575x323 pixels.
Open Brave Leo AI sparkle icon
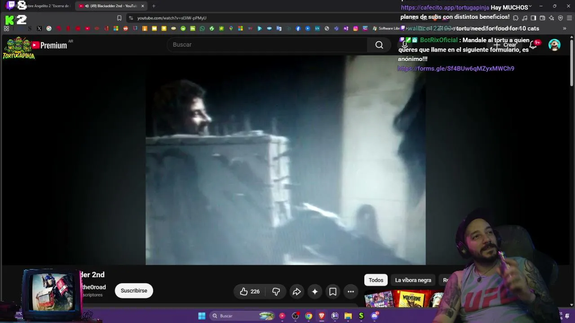(551, 18)
